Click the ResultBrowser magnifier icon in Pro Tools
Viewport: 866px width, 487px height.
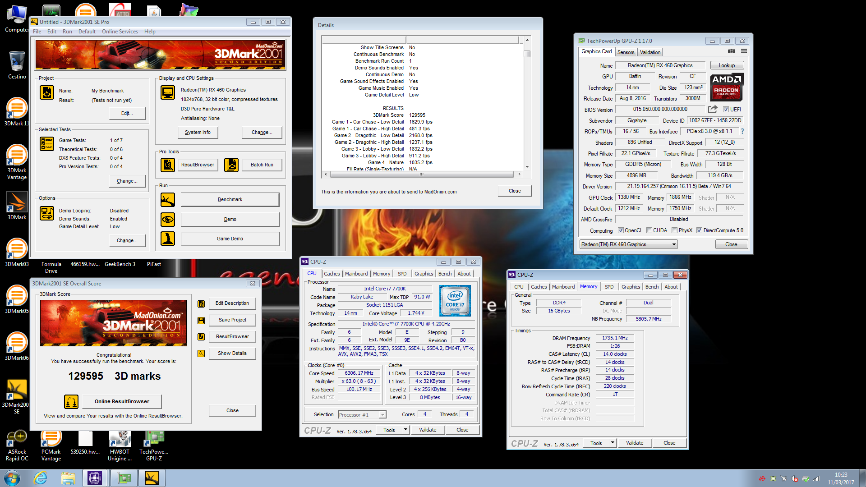[168, 165]
